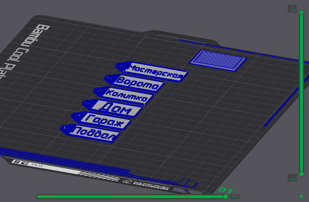Click the middle of the vertical layer slider
309x202 pixels.
[301, 93]
